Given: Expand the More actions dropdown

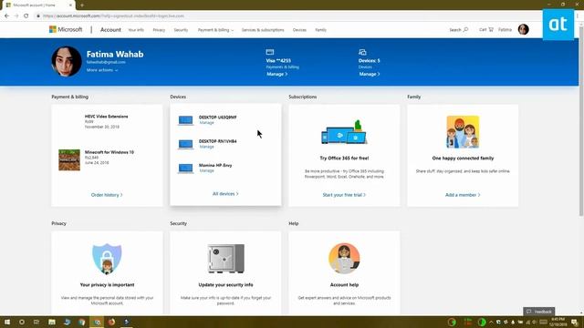Looking at the screenshot, I should tap(102, 70).
